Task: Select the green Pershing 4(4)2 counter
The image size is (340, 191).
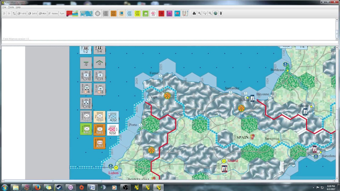Action: pos(86,129)
